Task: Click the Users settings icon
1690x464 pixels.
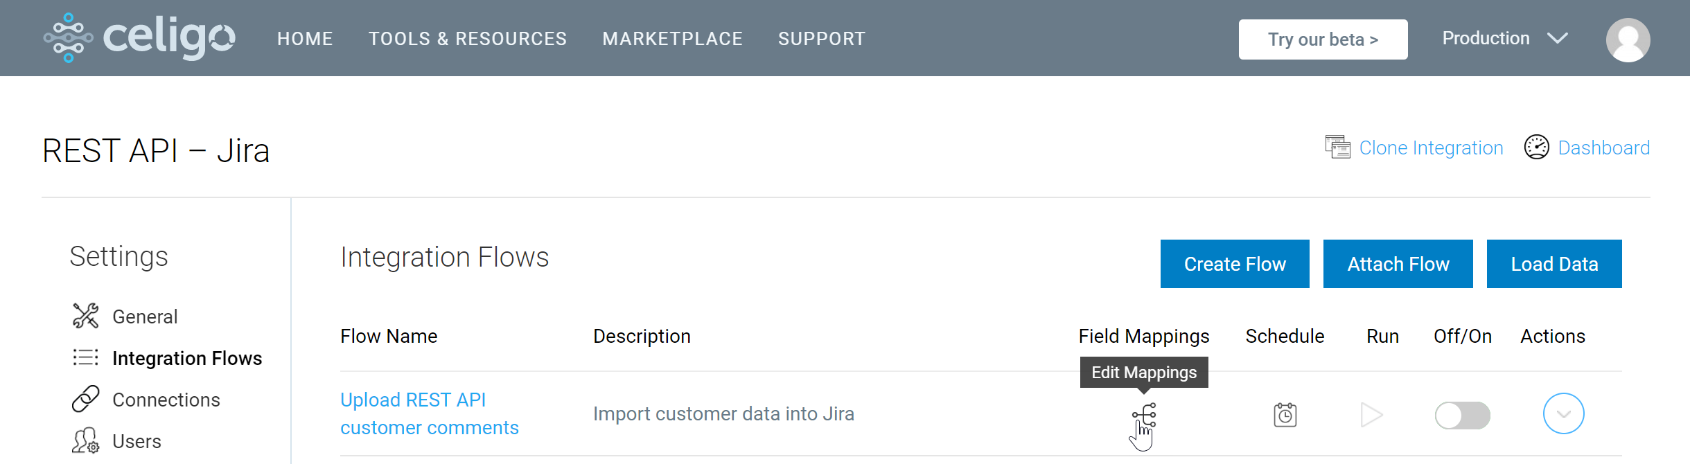Action: pyautogui.click(x=86, y=440)
